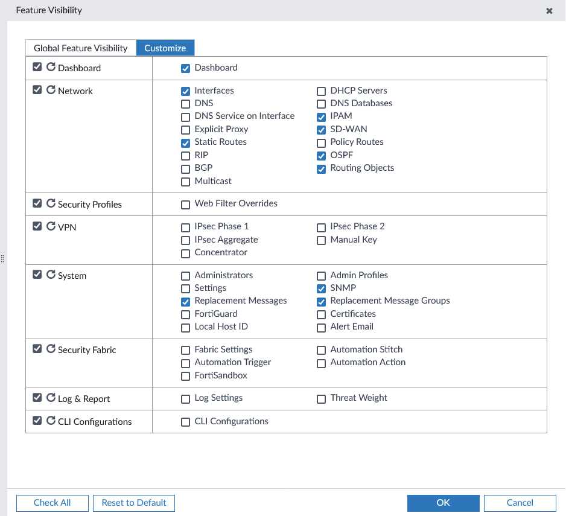Uncheck the VPN category checkbox
This screenshot has width=566, height=516.
click(x=37, y=226)
